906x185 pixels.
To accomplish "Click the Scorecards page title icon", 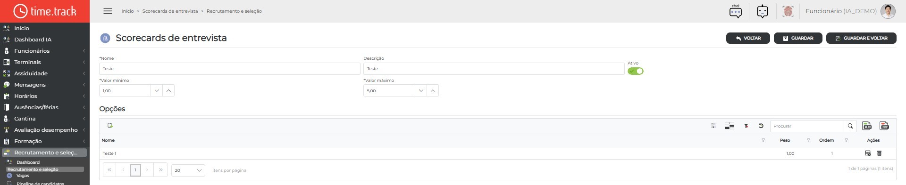I will pyautogui.click(x=105, y=38).
